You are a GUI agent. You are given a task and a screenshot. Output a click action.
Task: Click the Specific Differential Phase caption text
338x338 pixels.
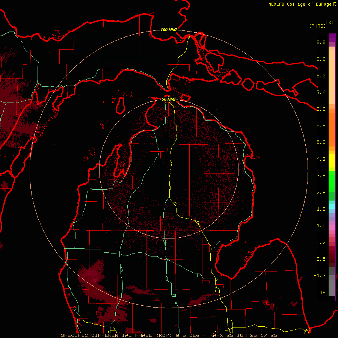(x=169, y=335)
